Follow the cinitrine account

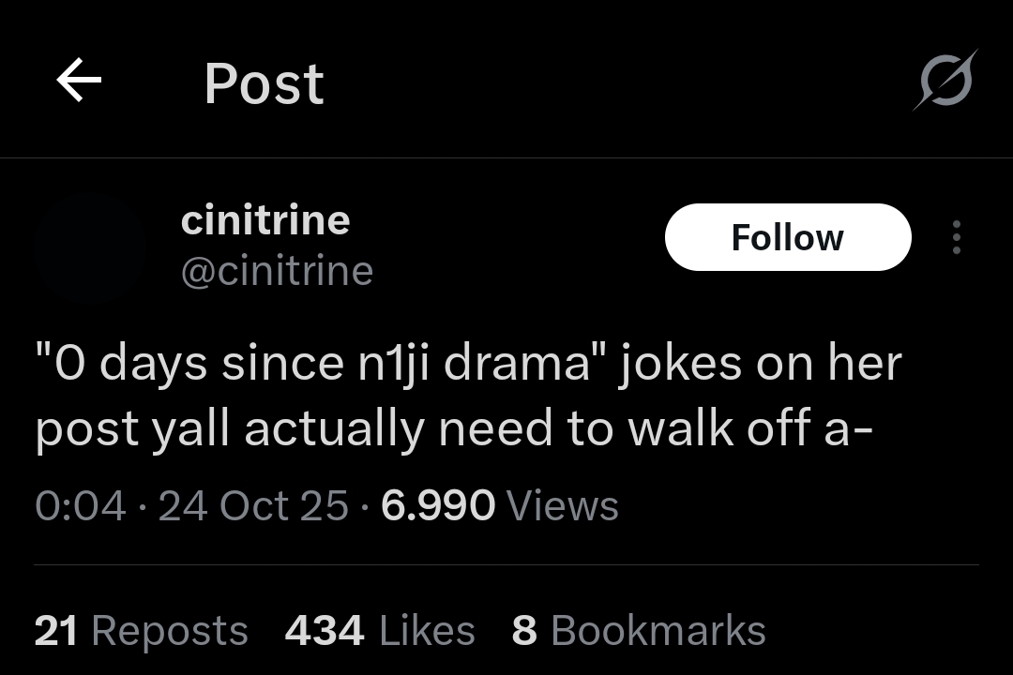point(787,237)
